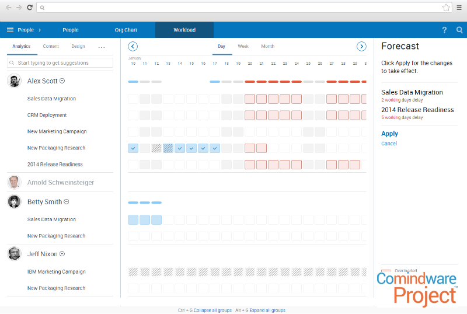Switch to the Org Chart tab
Viewport: 467px width, 314px height.
pyautogui.click(x=127, y=30)
